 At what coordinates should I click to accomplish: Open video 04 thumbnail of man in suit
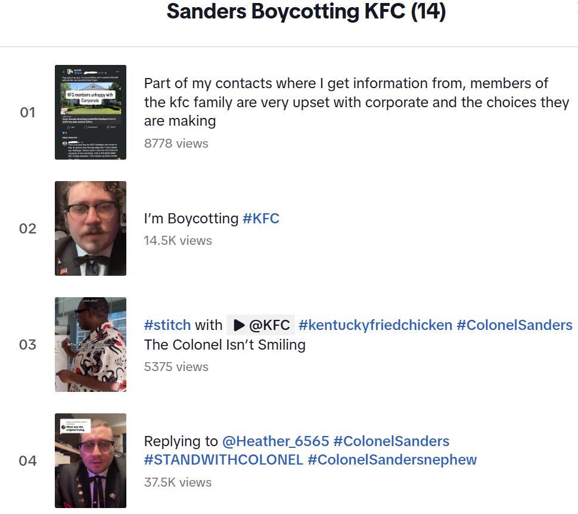pos(91,460)
